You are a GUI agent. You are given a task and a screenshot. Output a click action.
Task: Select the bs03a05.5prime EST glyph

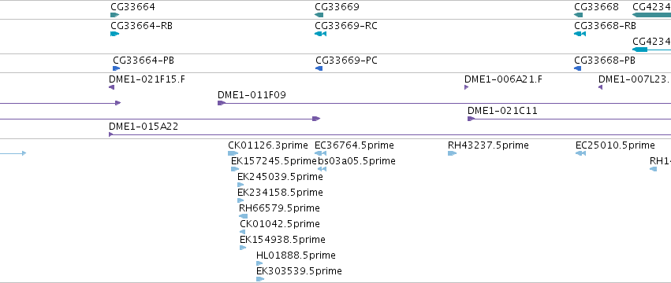pos(322,169)
